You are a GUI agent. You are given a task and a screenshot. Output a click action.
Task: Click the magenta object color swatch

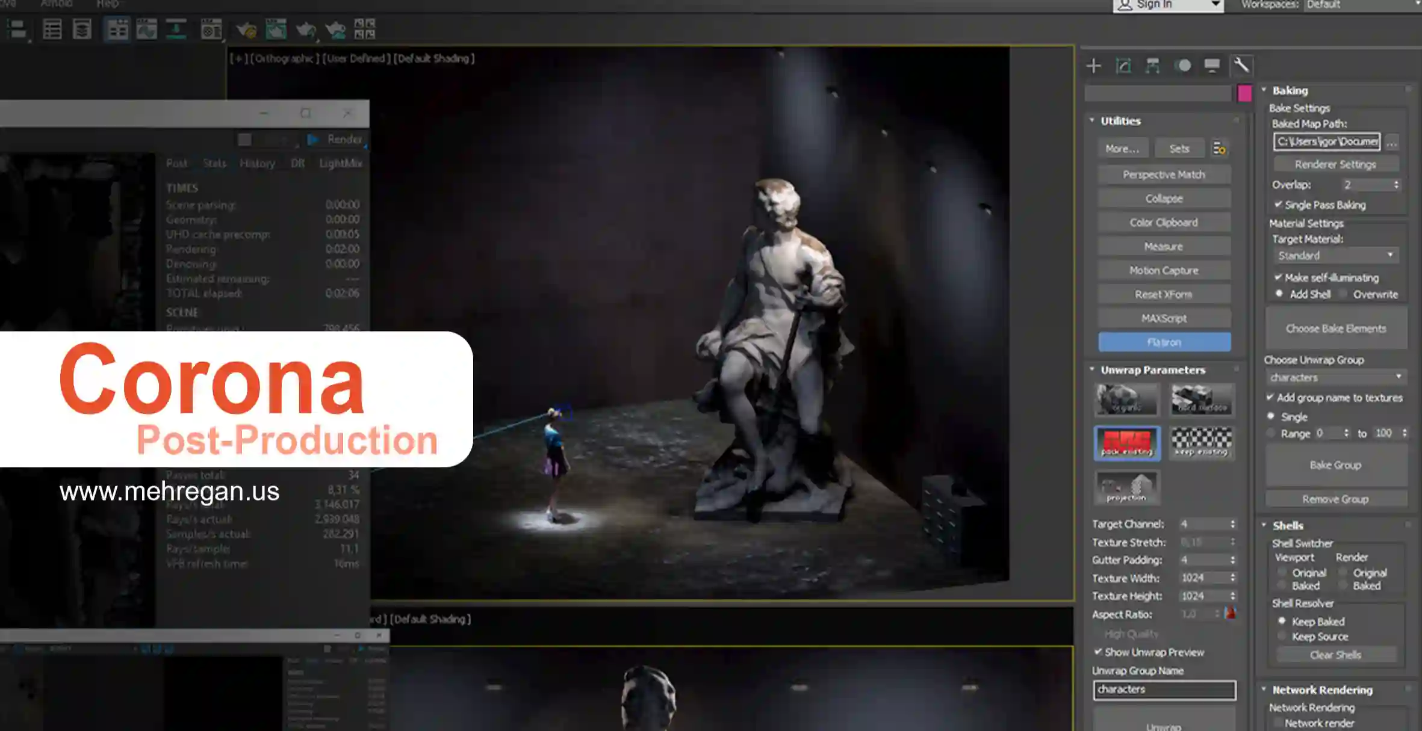[1244, 93]
